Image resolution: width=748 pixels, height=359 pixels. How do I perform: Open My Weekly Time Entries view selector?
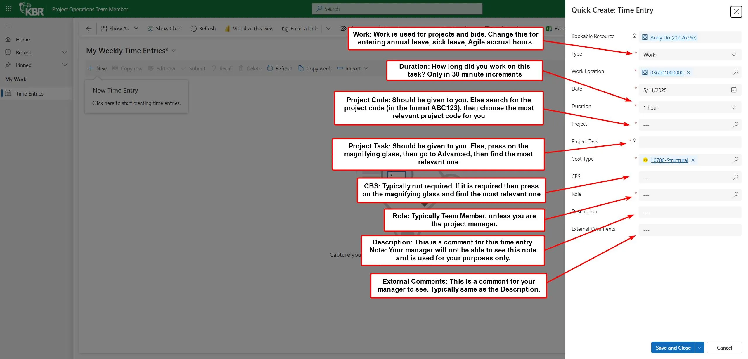tap(174, 51)
